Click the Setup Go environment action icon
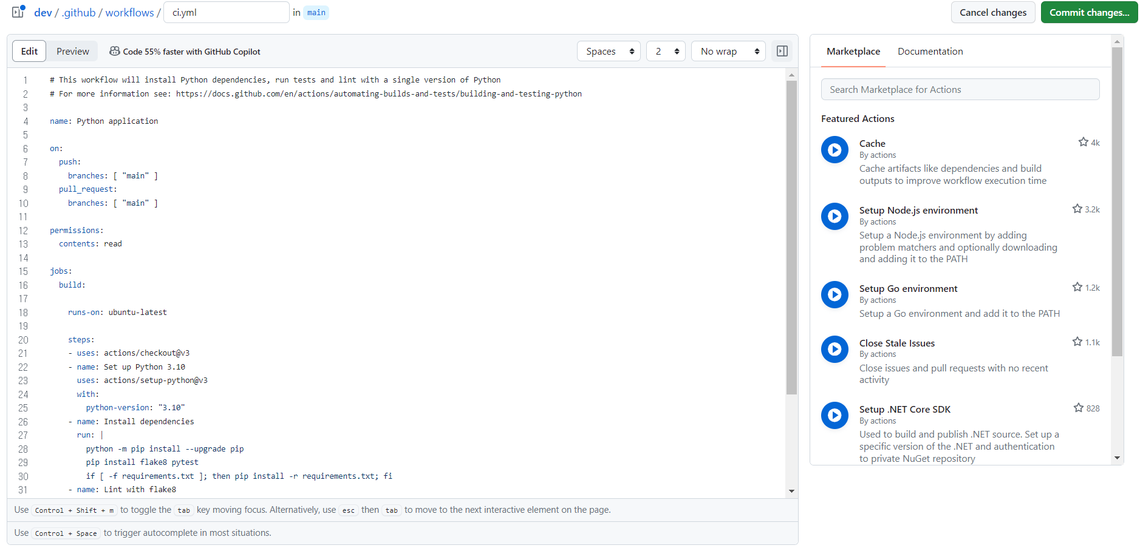 click(x=835, y=294)
